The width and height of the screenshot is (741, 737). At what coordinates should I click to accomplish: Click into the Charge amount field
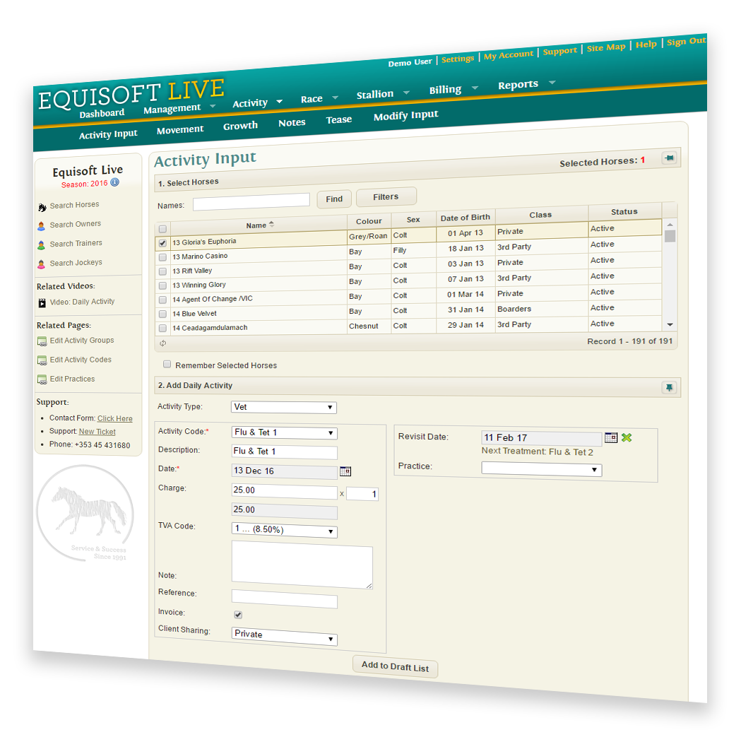(x=285, y=491)
